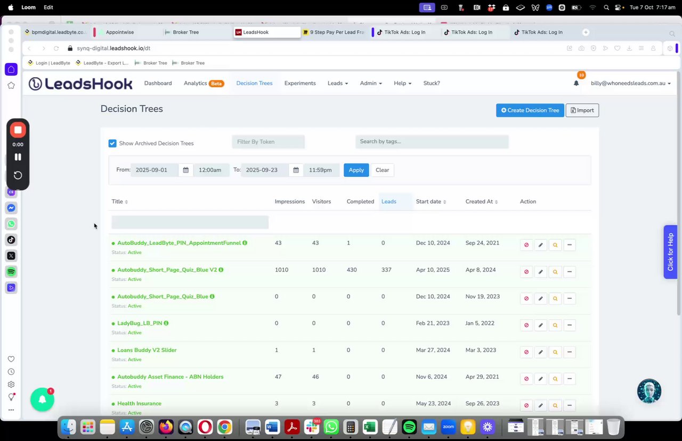Open the notifications bell in LeadsHook header
The height and width of the screenshot is (441, 682).
tap(576, 83)
